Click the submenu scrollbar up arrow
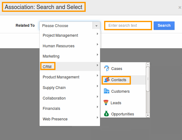182x140 pixels. [148, 64]
